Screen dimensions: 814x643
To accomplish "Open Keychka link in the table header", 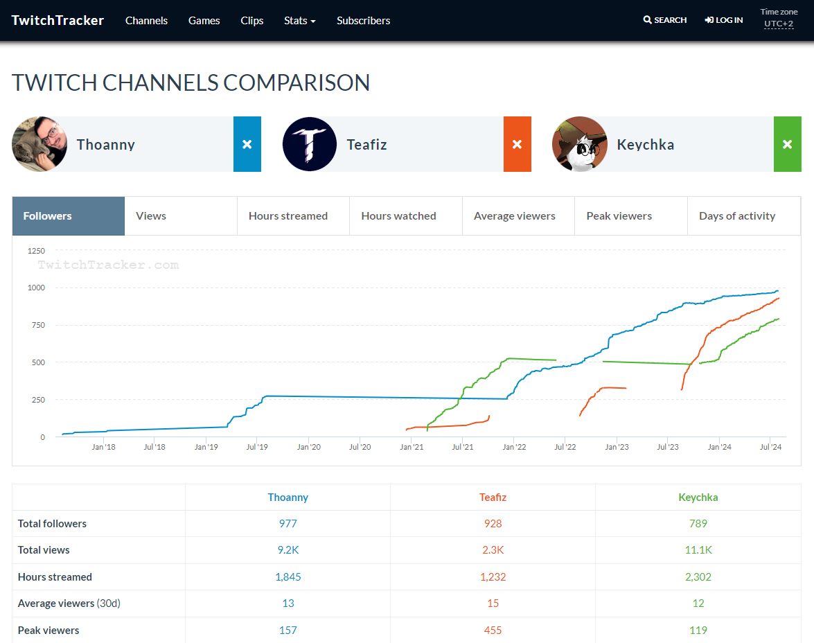I will pos(698,497).
